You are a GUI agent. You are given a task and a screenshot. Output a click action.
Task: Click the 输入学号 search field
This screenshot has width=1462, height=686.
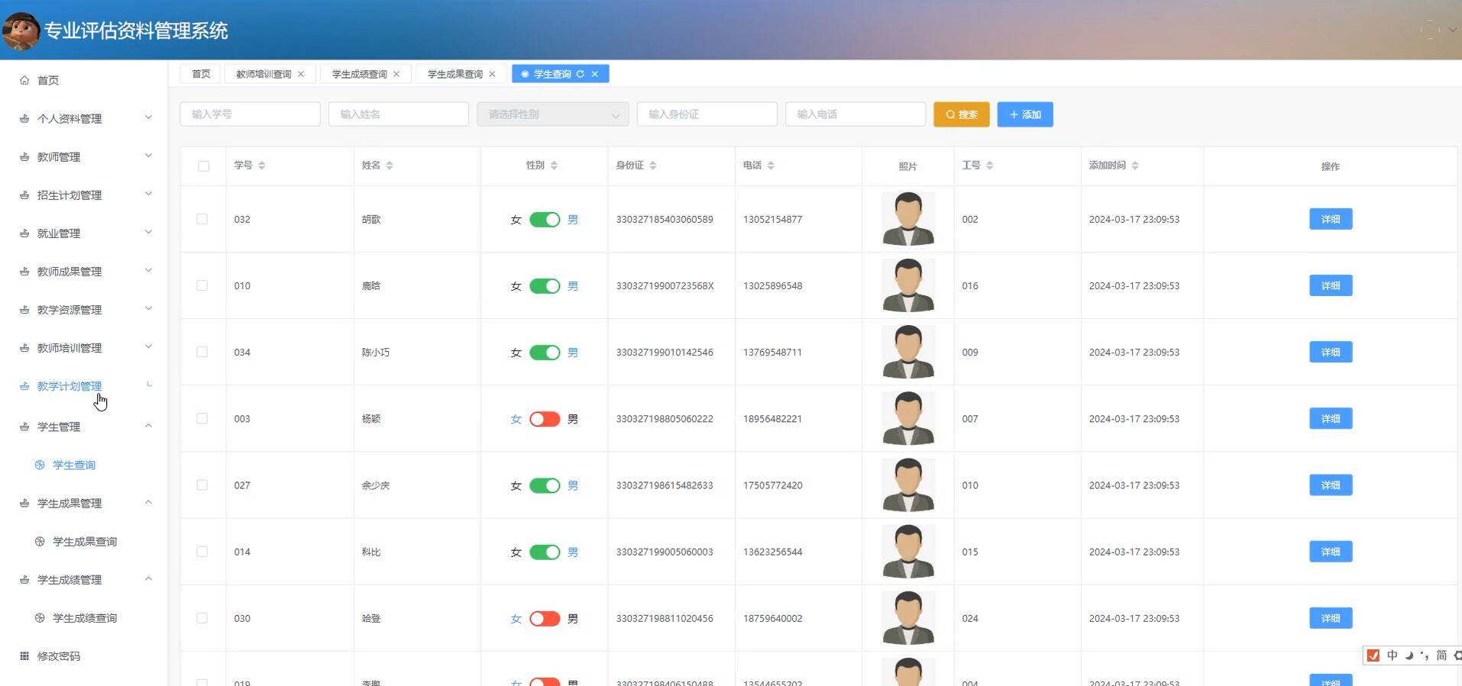(250, 114)
